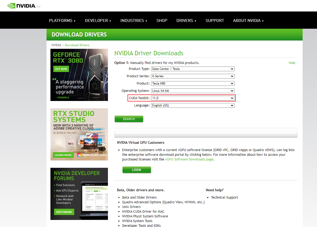This screenshot has width=317, height=227.
Task: Go to SHOP in the navigation bar
Action: pyautogui.click(x=162, y=20)
